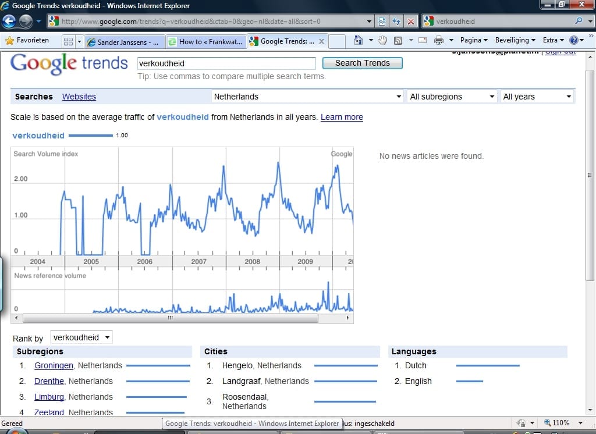Open the Netherlands region dropdown

pyautogui.click(x=307, y=97)
